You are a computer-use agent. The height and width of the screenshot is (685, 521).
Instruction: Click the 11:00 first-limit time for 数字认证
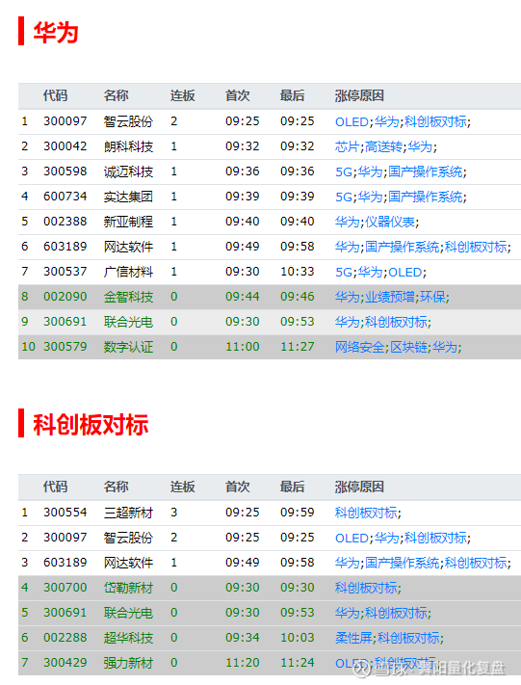coord(243,347)
